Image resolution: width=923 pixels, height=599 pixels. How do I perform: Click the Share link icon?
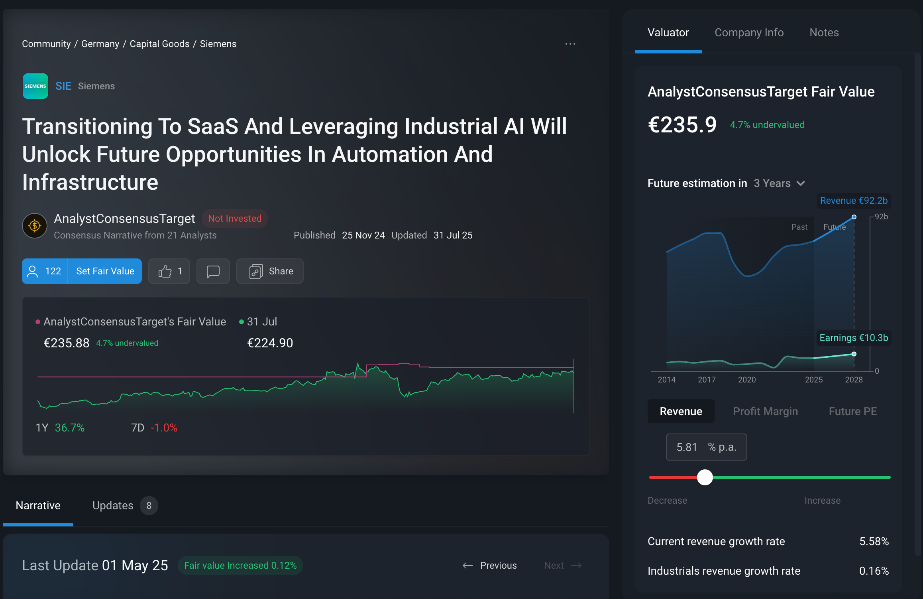(x=256, y=271)
